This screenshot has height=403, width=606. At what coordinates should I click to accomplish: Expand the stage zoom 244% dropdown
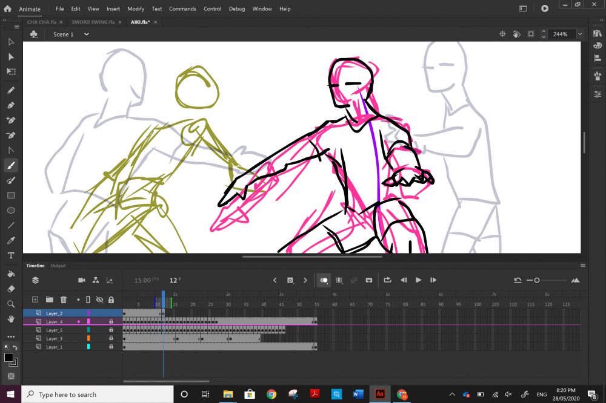[580, 34]
